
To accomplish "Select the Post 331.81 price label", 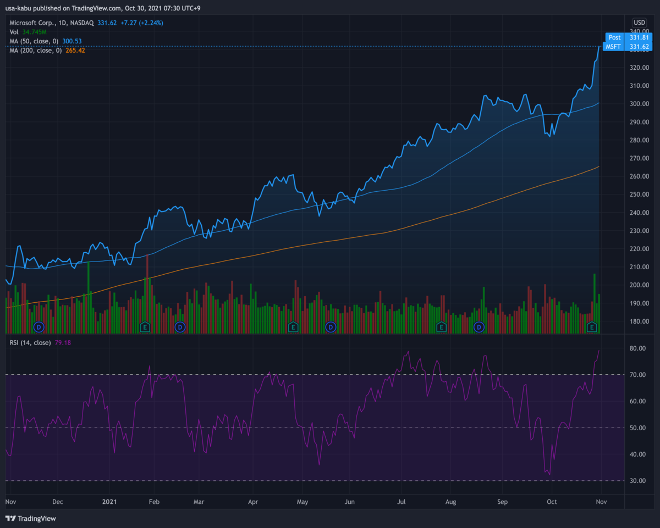I will pos(629,37).
